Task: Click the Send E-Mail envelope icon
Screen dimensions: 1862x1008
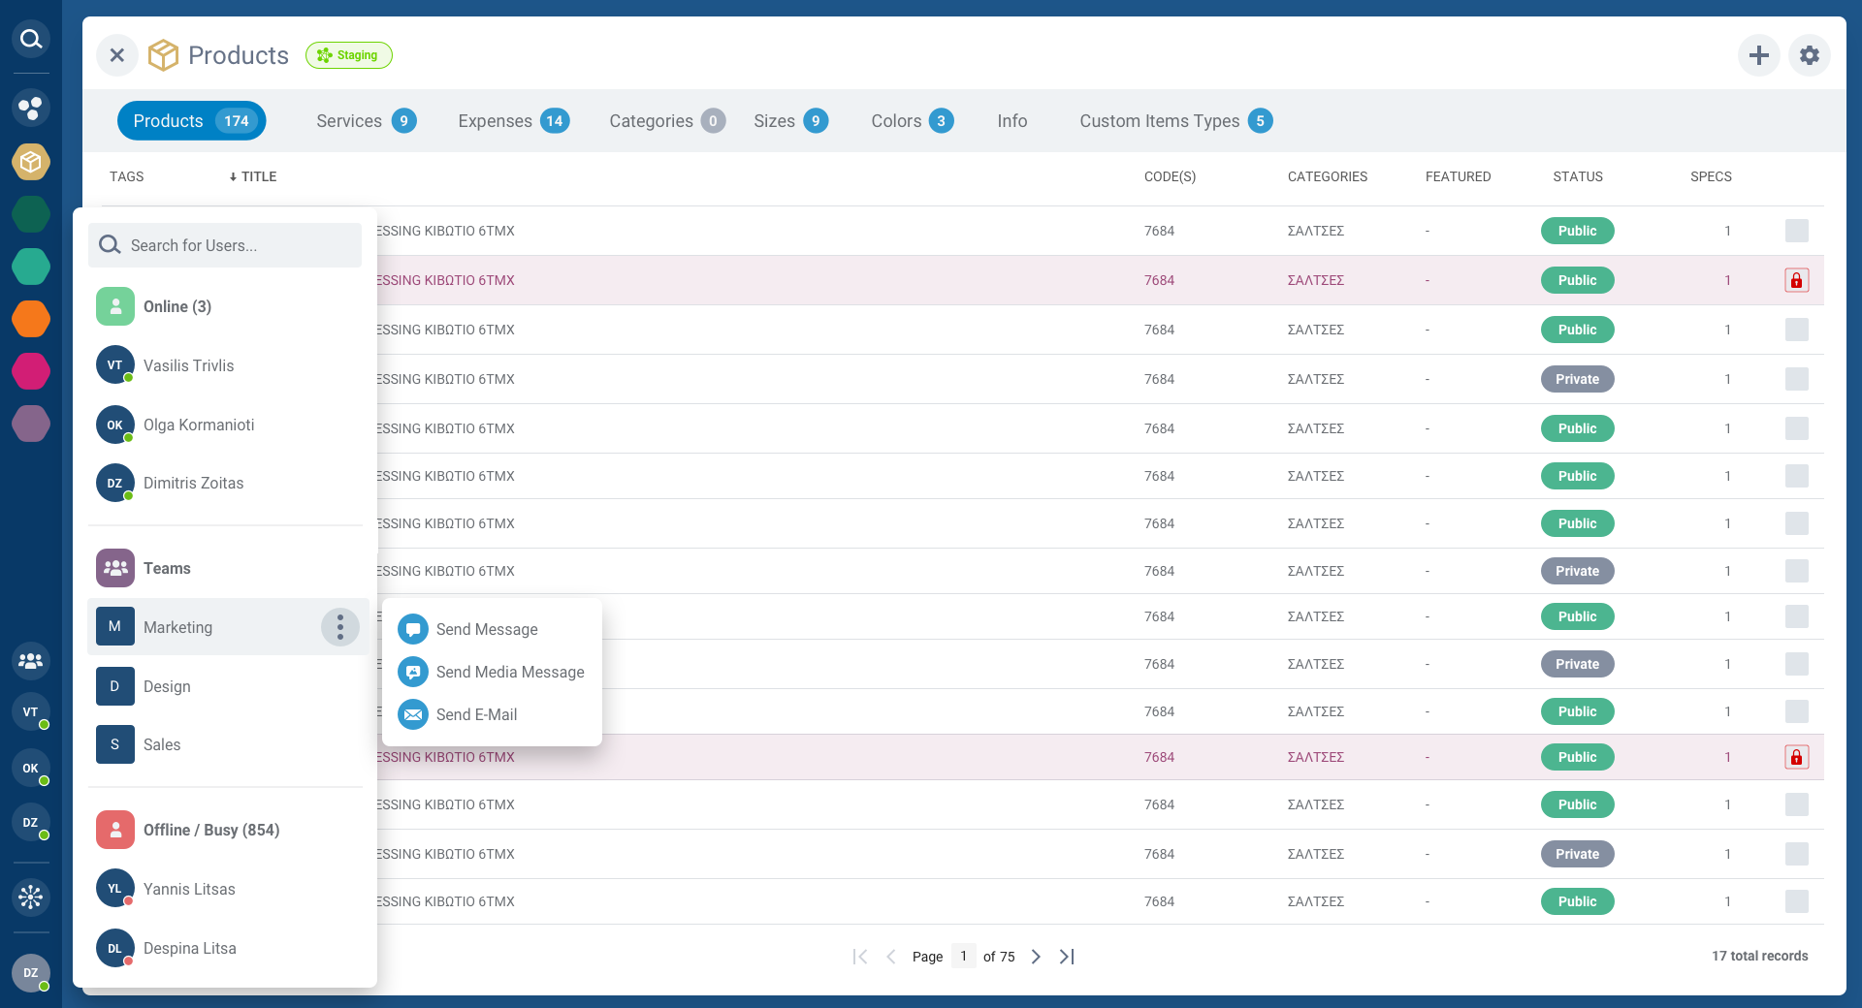Action: pos(413,714)
